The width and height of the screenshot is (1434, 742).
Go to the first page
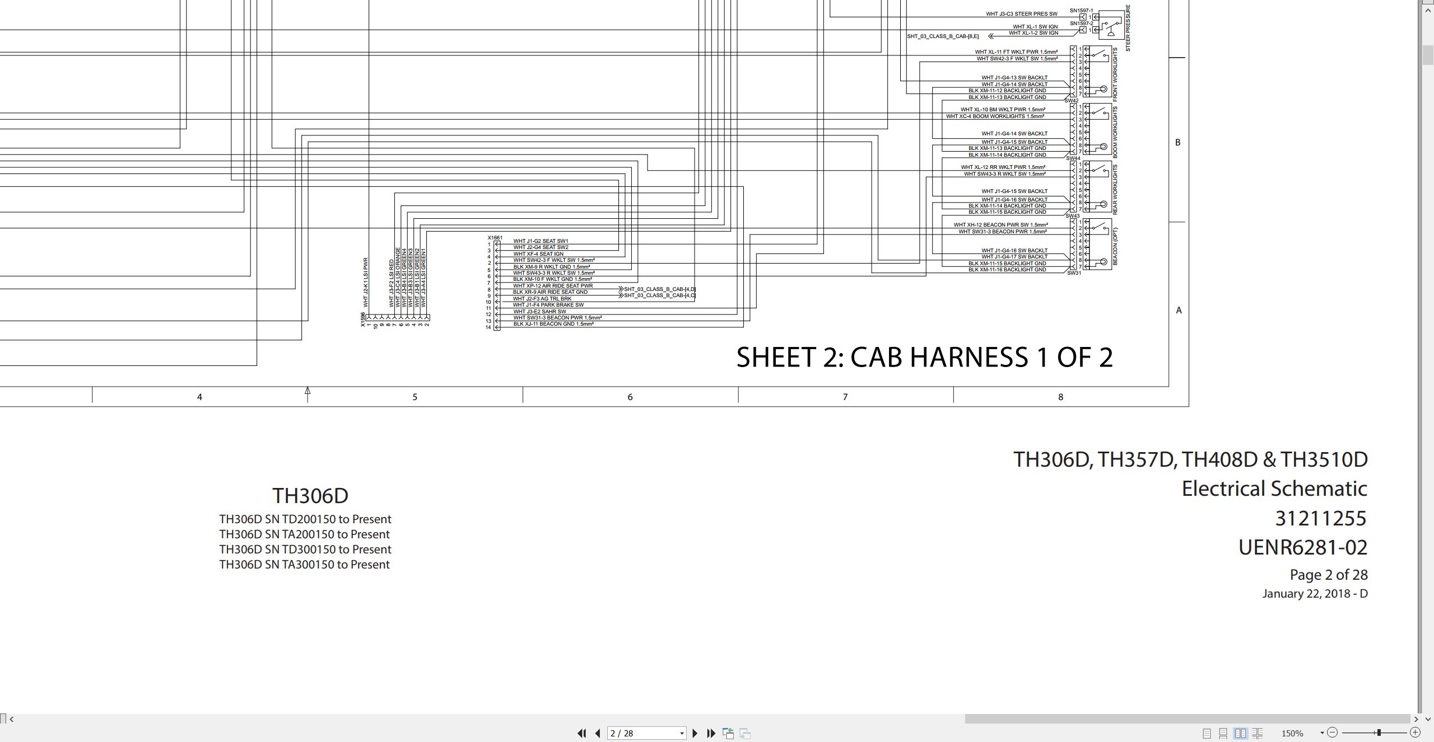pos(581,733)
